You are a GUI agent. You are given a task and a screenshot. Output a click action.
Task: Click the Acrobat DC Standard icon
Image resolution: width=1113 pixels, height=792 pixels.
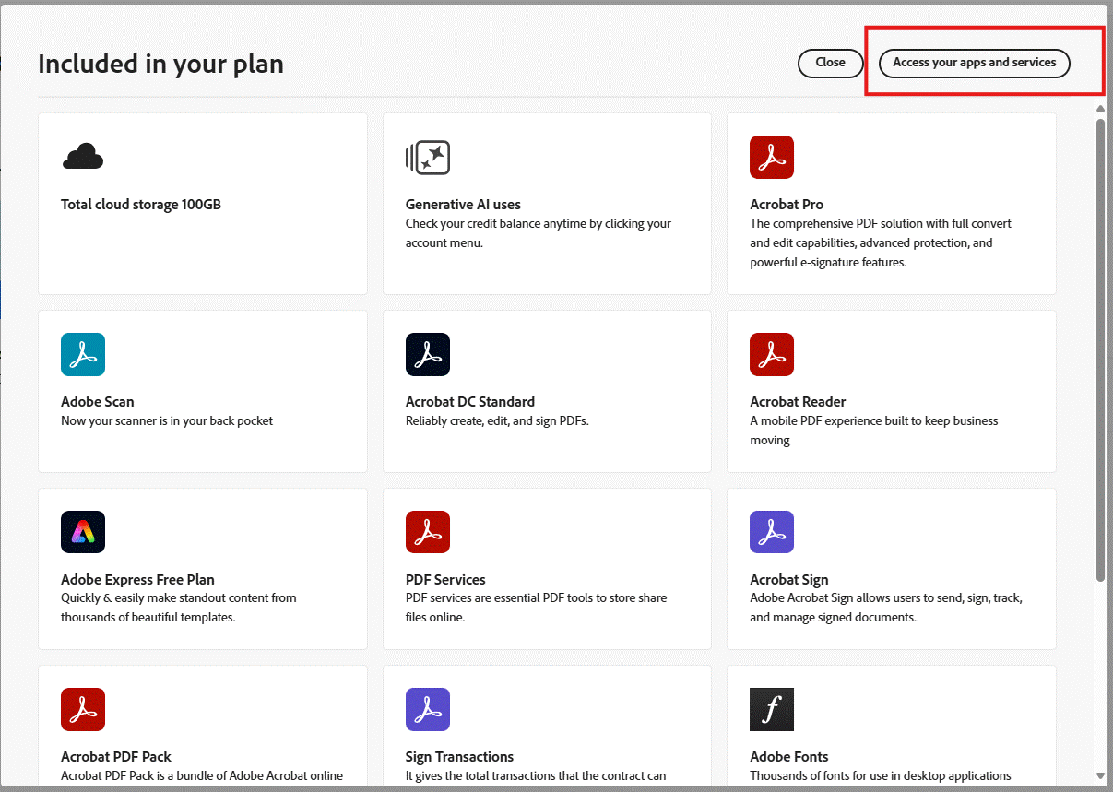click(428, 354)
